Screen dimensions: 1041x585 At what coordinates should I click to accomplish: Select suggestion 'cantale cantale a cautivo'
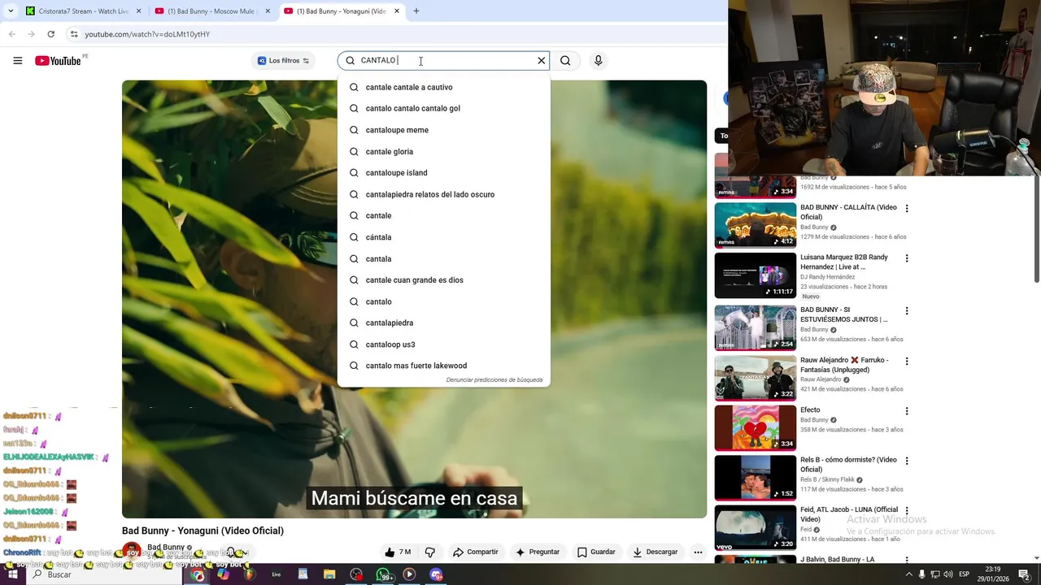[444, 87]
